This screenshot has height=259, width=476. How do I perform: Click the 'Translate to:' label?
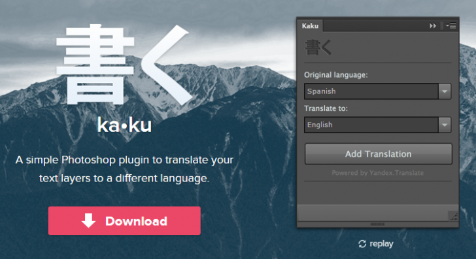[x=326, y=108]
